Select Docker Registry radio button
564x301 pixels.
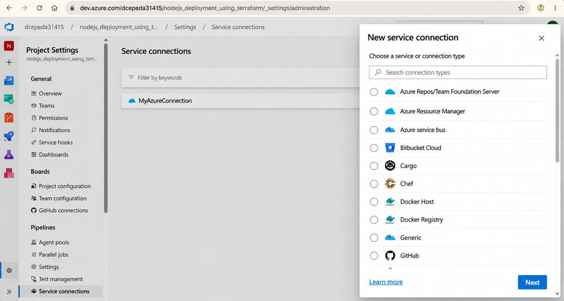click(374, 219)
